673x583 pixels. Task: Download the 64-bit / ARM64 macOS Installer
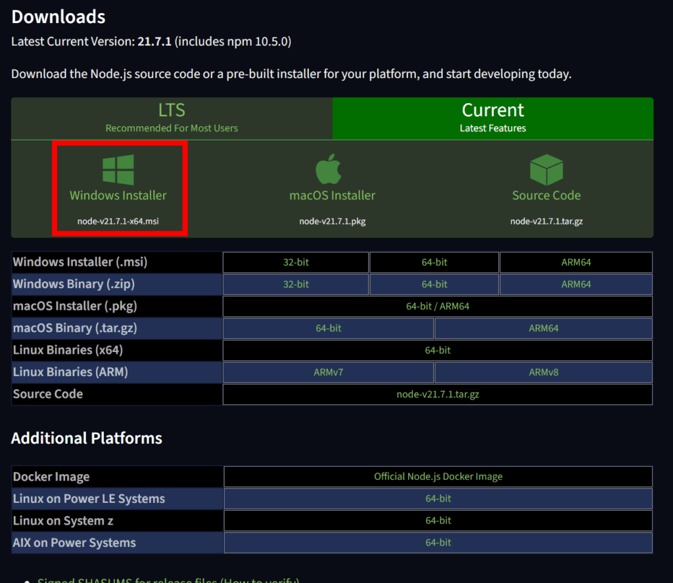click(437, 306)
